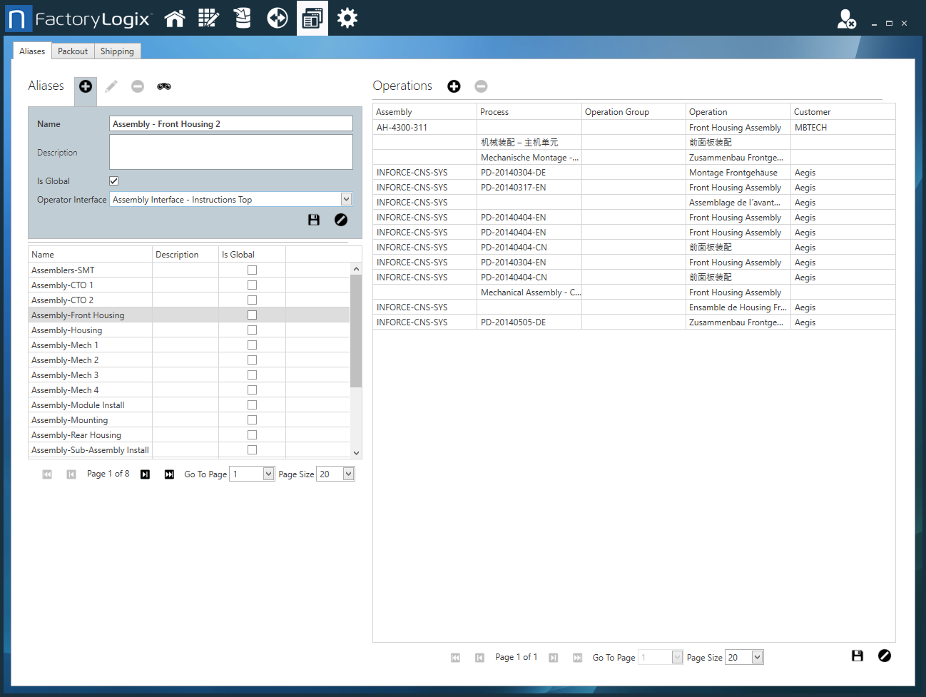Image resolution: width=926 pixels, height=697 pixels.
Task: Expand the Operator Interface dropdown
Action: point(346,200)
